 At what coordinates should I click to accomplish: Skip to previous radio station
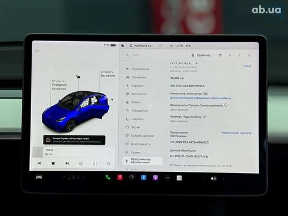(39, 163)
